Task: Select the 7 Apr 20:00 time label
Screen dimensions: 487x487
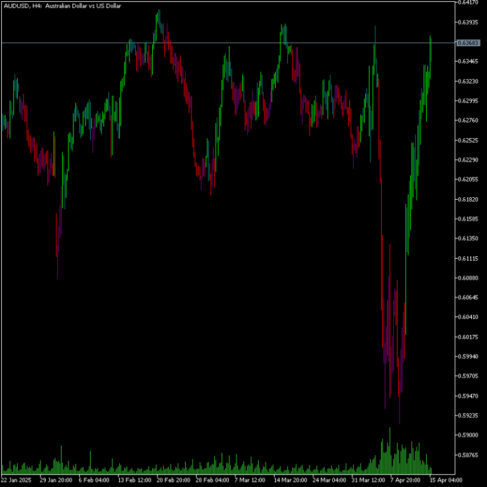Action: tap(406, 480)
